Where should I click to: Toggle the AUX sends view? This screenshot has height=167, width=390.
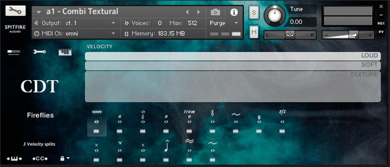381,23
